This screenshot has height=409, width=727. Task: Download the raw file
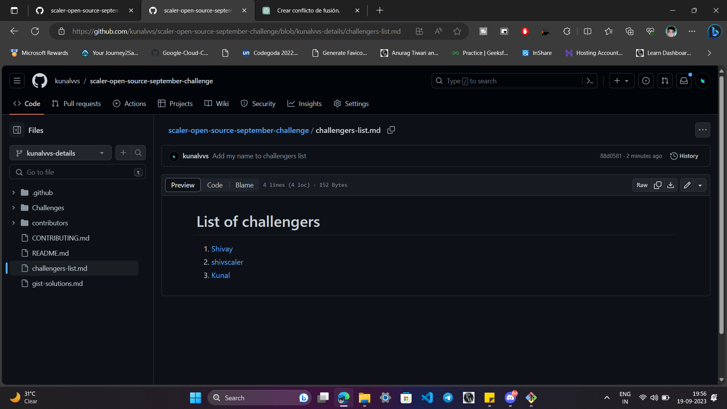671,185
